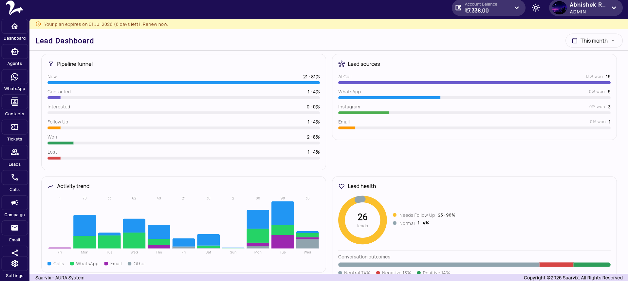Open the This month date range dropdown
The image size is (628, 281).
[x=594, y=41]
